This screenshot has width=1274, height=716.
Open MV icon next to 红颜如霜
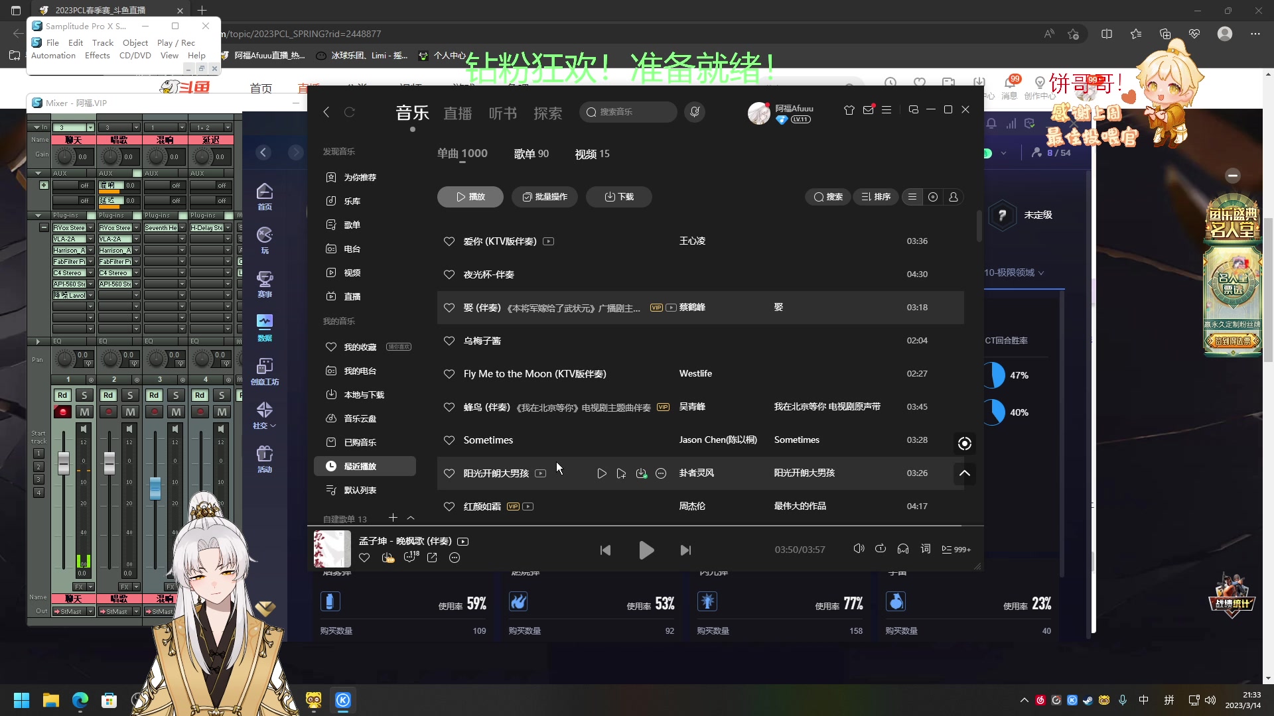tap(528, 507)
